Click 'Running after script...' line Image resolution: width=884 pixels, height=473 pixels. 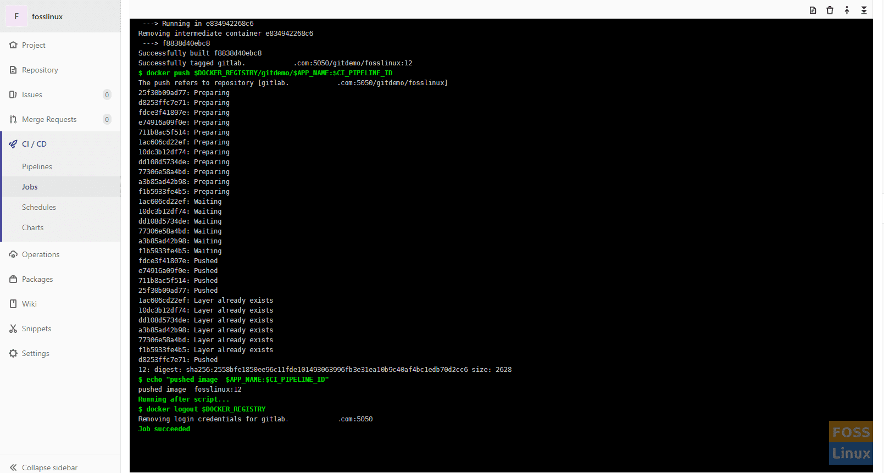[x=184, y=399]
